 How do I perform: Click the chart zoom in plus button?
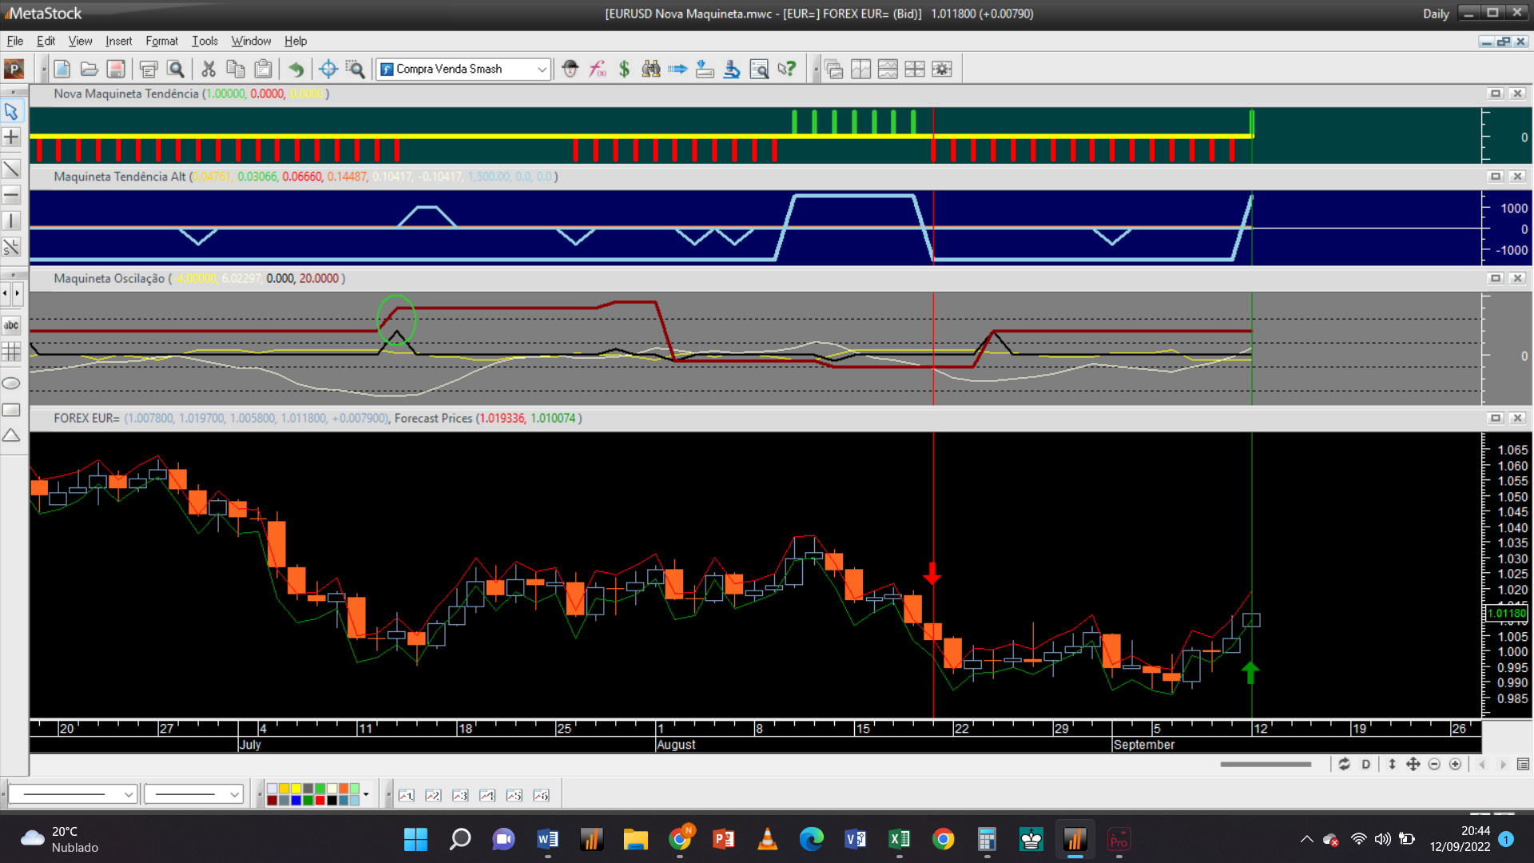[x=1455, y=765]
